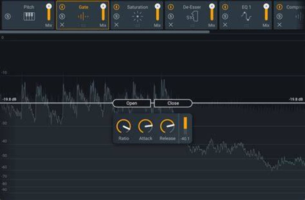This screenshot has height=200, width=305.
Task: Select the Gate module tab title
Action: pyautogui.click(x=83, y=7)
